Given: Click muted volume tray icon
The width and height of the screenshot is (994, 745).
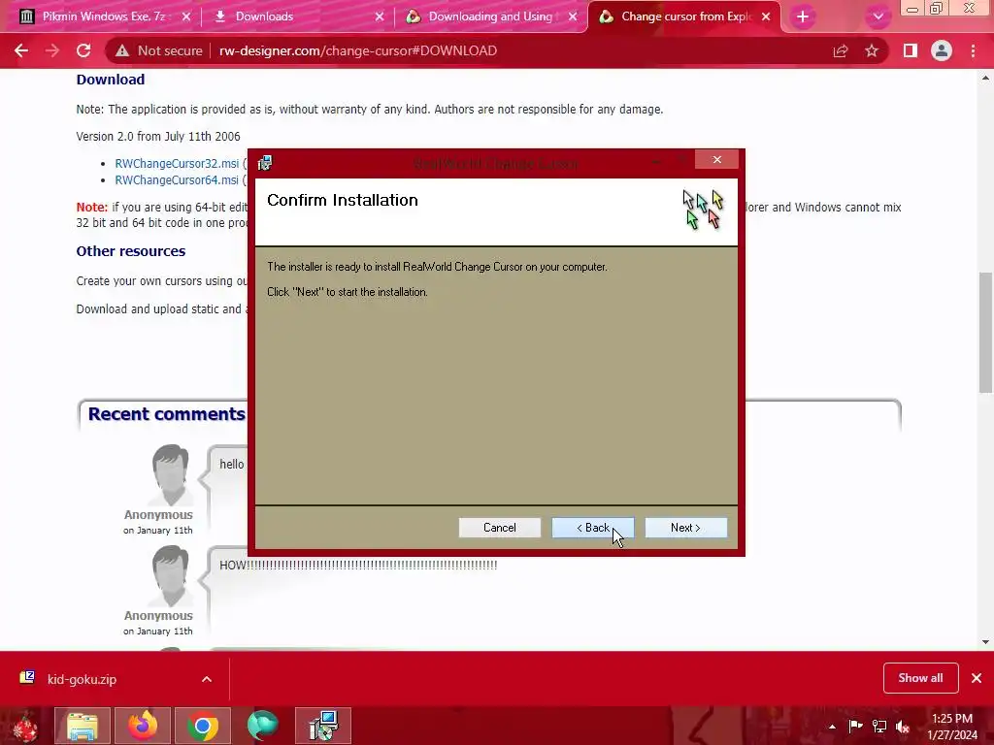Looking at the screenshot, I should (903, 727).
